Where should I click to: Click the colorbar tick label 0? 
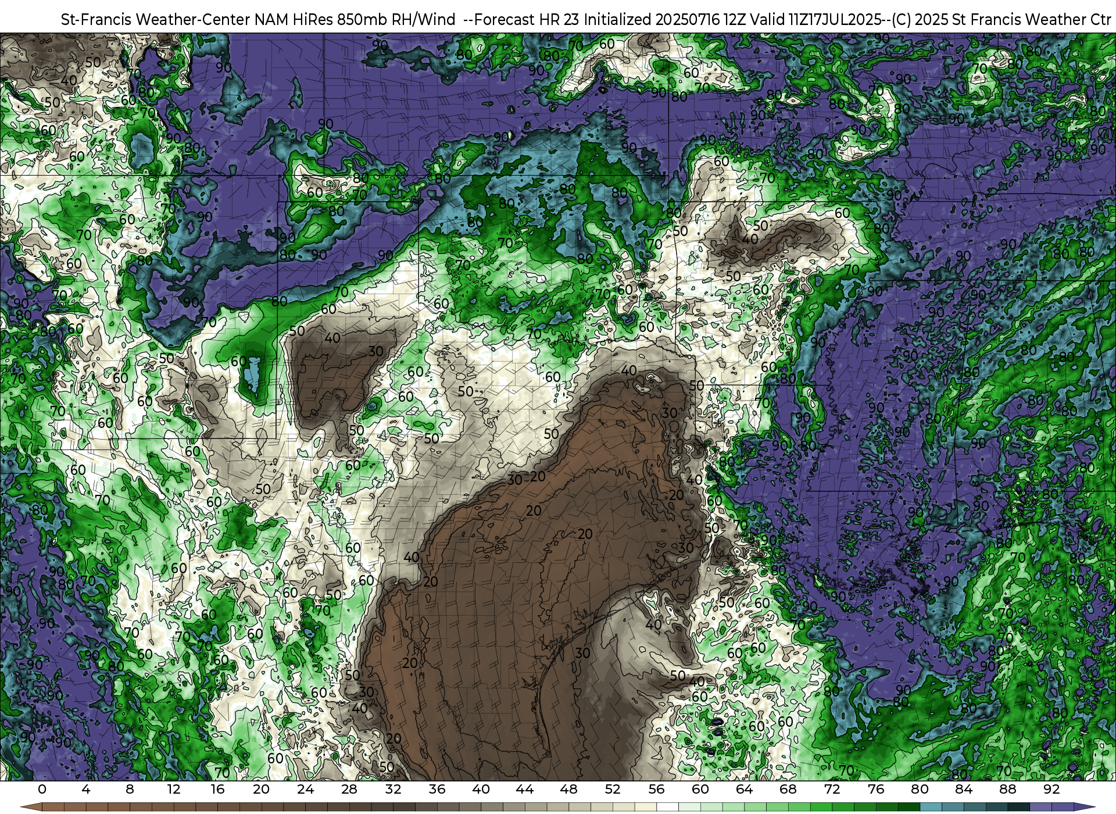point(42,789)
